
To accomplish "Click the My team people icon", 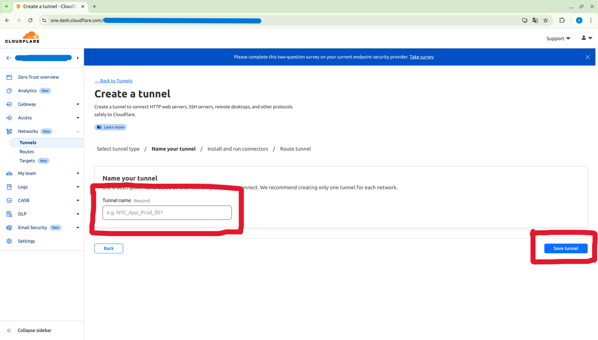I will coord(9,173).
